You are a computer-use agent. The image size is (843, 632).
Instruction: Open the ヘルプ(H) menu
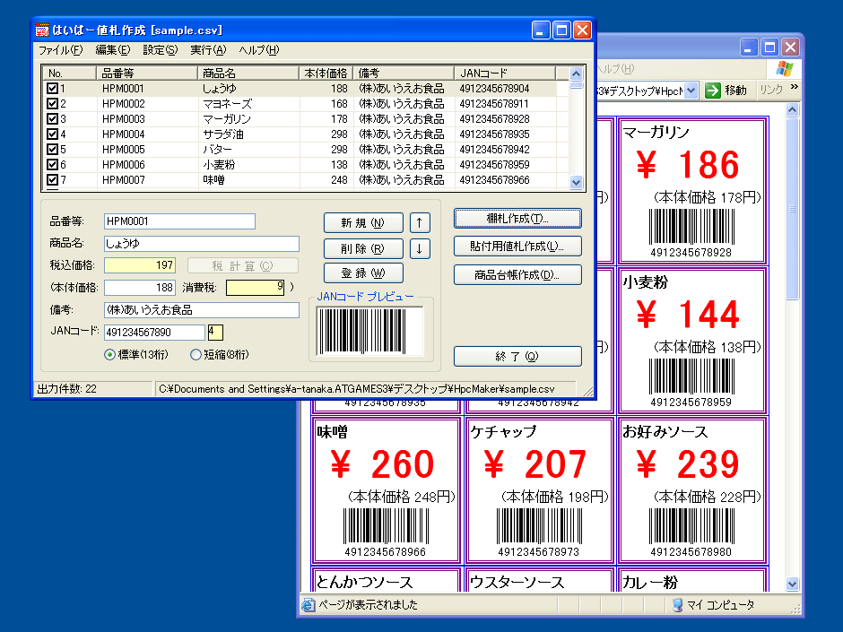[259, 50]
